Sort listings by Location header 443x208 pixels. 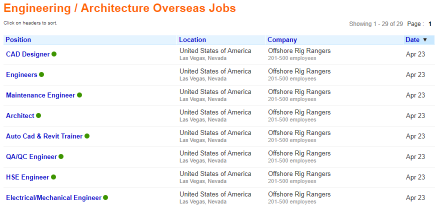tap(192, 40)
